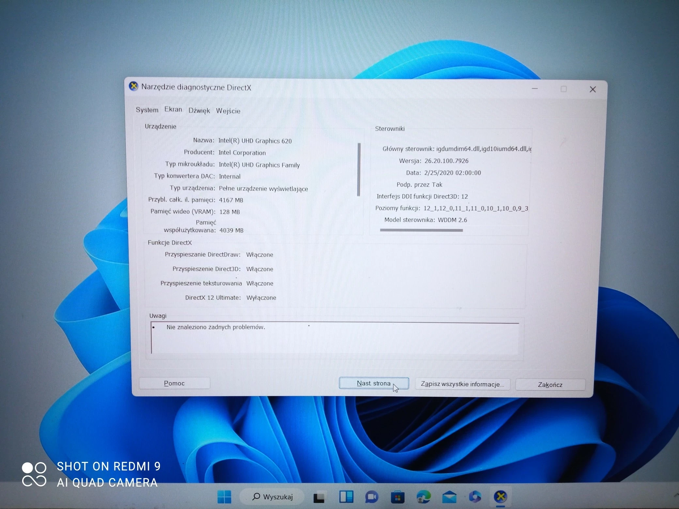This screenshot has height=509, width=679.
Task: Click the VRAM value 128 MB
Action: click(x=229, y=212)
